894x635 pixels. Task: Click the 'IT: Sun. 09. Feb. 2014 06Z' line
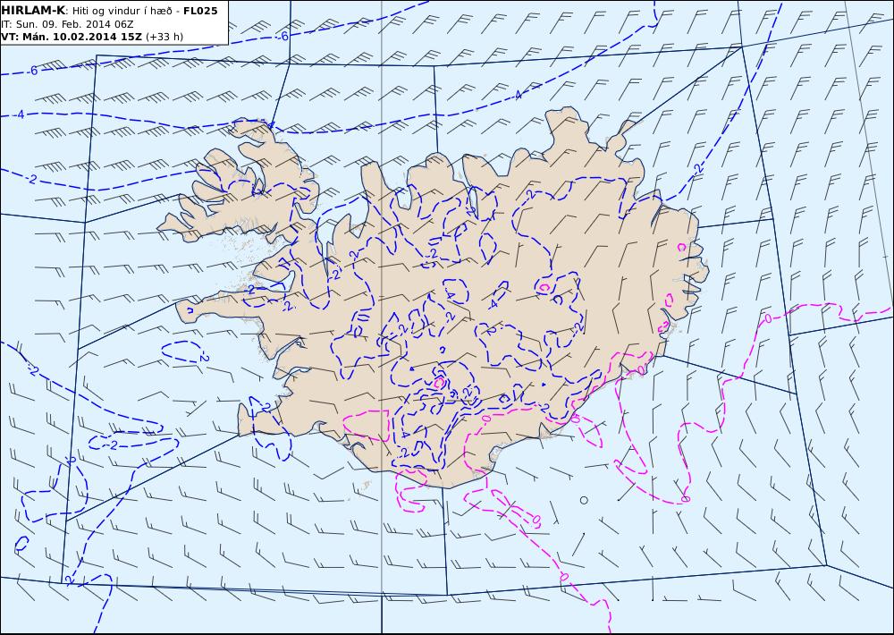pos(67,24)
